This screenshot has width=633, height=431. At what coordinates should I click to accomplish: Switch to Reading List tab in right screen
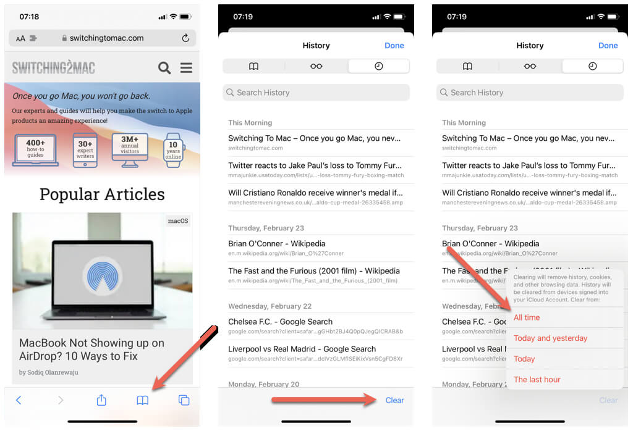tap(530, 66)
